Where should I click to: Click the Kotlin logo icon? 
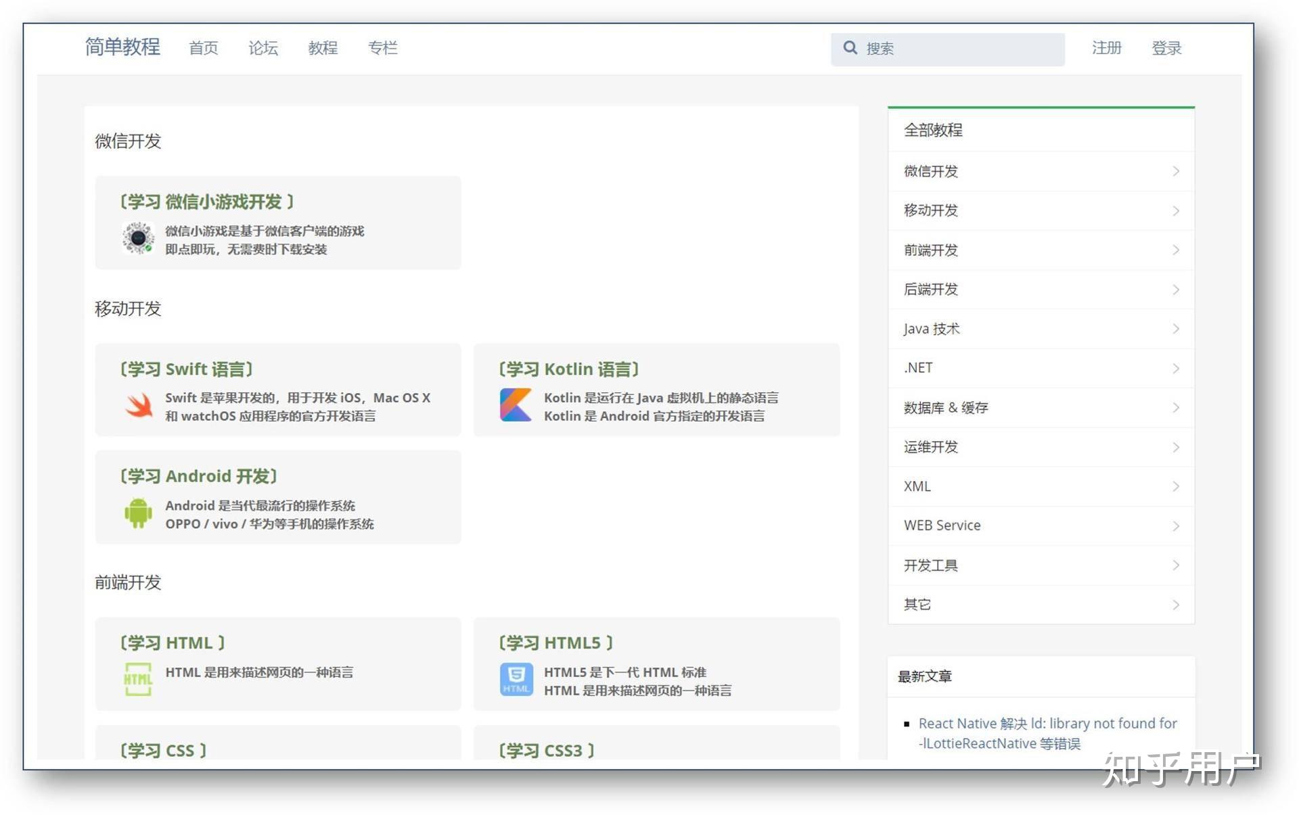[516, 405]
